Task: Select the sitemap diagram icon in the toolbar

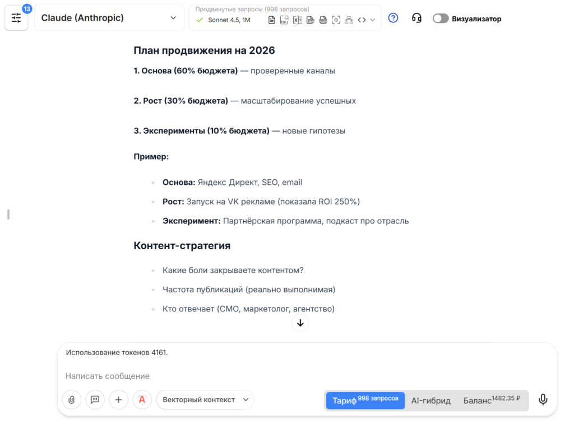Action: 349,19
